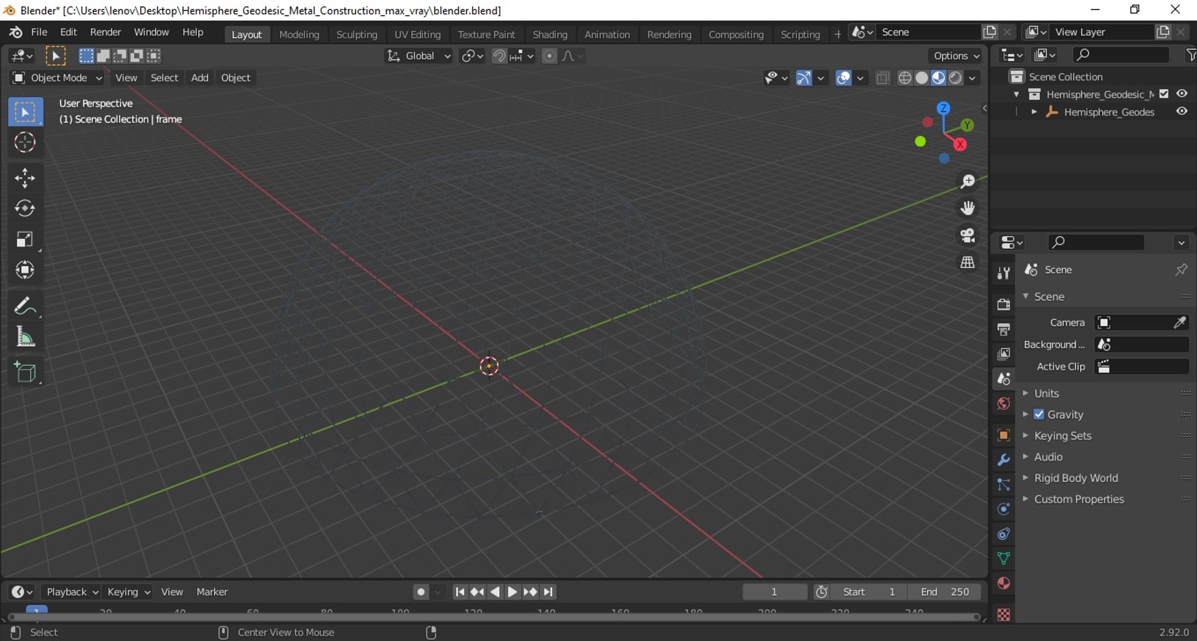This screenshot has height=641, width=1197.
Task: Open the Keying dropdown in timeline
Action: point(128,592)
